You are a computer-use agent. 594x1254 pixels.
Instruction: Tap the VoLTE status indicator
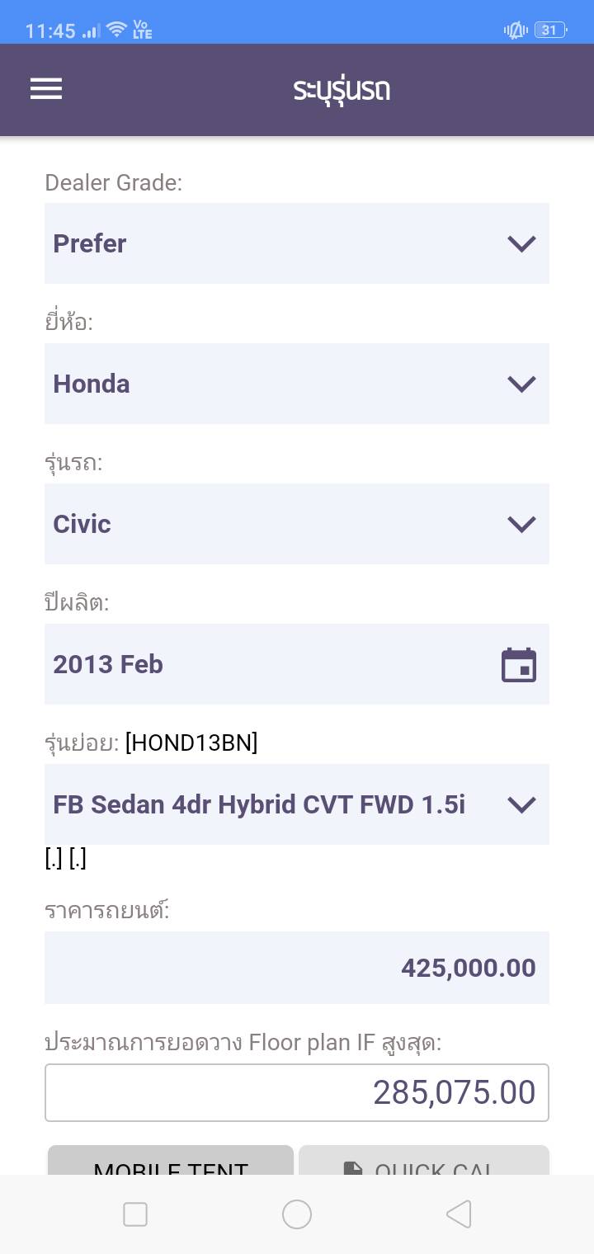point(142,31)
